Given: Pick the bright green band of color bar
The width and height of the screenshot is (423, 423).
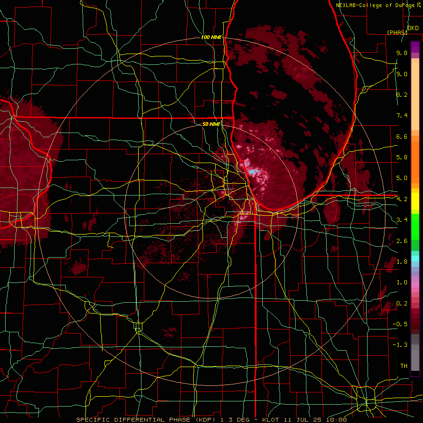Looking at the screenshot, I should (415, 227).
